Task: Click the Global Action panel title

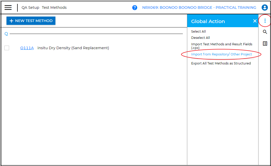Action: tap(208, 21)
